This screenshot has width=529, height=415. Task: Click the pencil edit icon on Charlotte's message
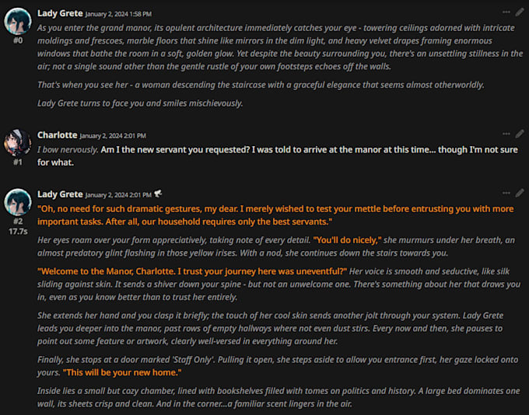(520, 134)
